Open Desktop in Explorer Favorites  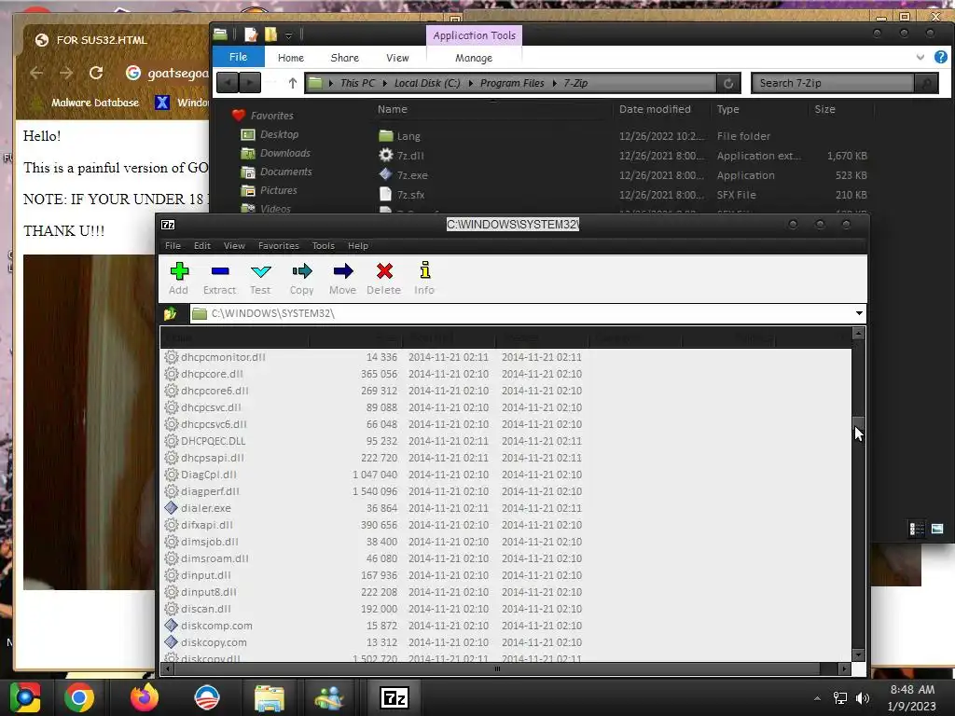(270, 134)
